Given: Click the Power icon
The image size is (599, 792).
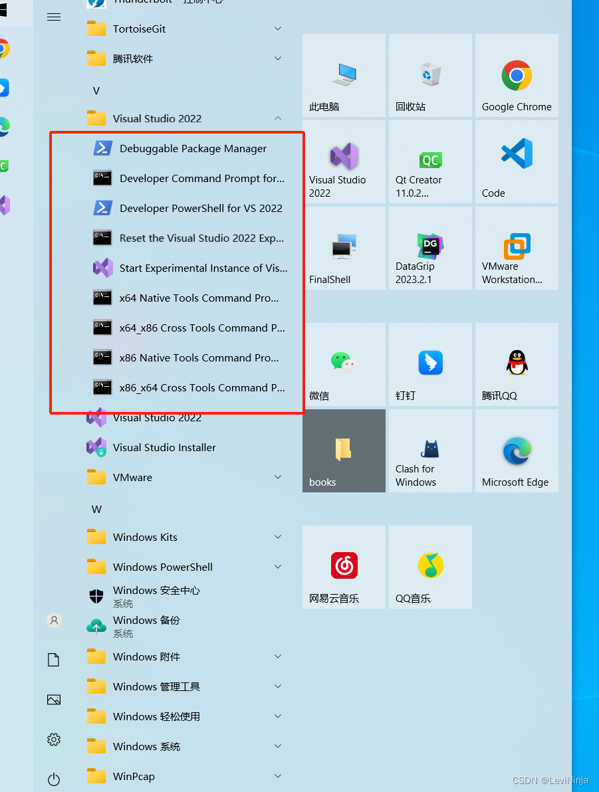Looking at the screenshot, I should click(x=54, y=779).
